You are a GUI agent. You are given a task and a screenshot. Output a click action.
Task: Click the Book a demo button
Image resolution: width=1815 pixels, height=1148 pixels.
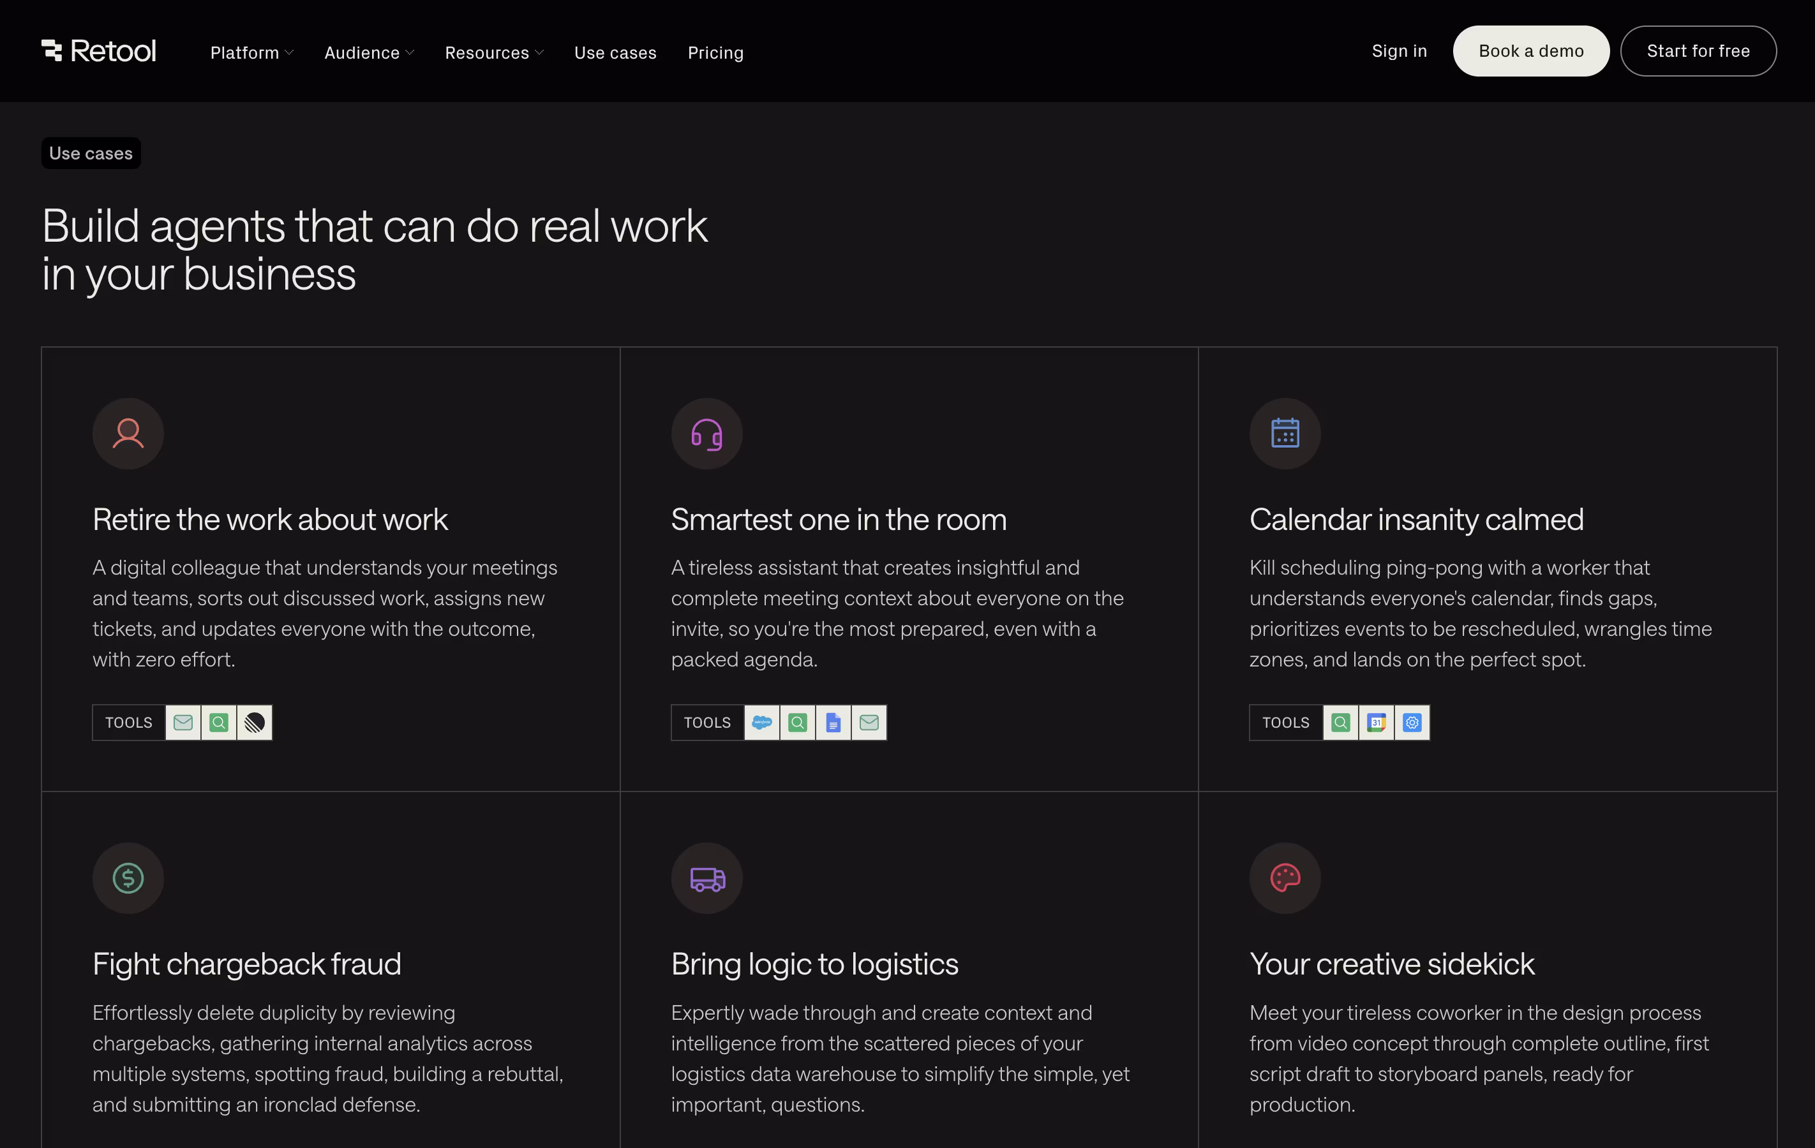pos(1531,51)
